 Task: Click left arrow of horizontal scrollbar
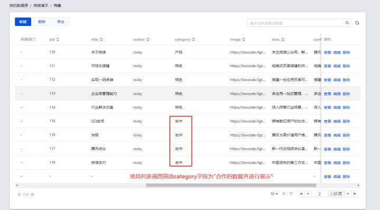coord(17,185)
